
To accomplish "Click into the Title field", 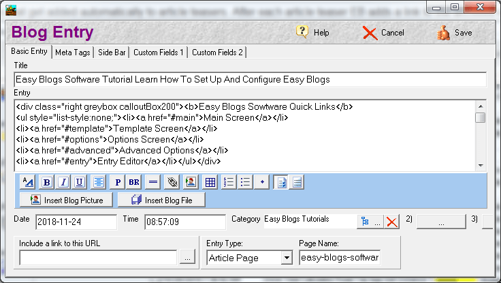I will coord(251,79).
